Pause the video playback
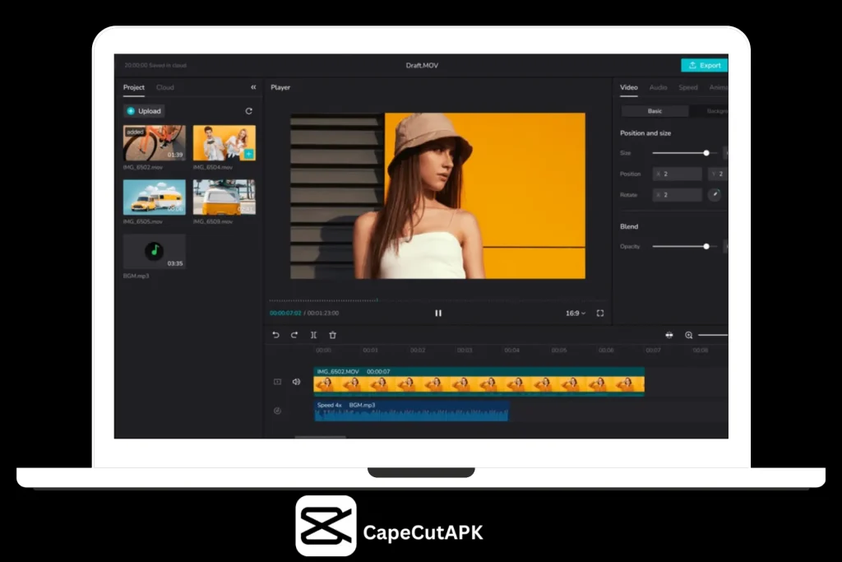The height and width of the screenshot is (562, 842). coord(438,314)
